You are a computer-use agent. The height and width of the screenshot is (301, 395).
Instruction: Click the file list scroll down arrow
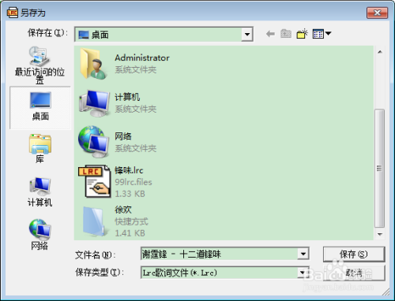[380, 234]
